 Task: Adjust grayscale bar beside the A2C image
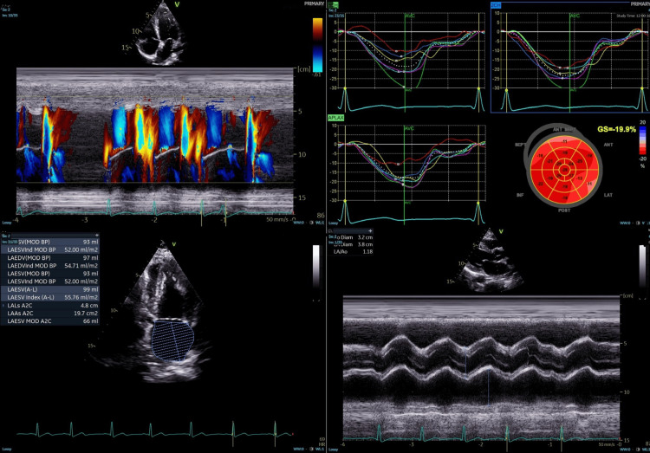click(316, 265)
